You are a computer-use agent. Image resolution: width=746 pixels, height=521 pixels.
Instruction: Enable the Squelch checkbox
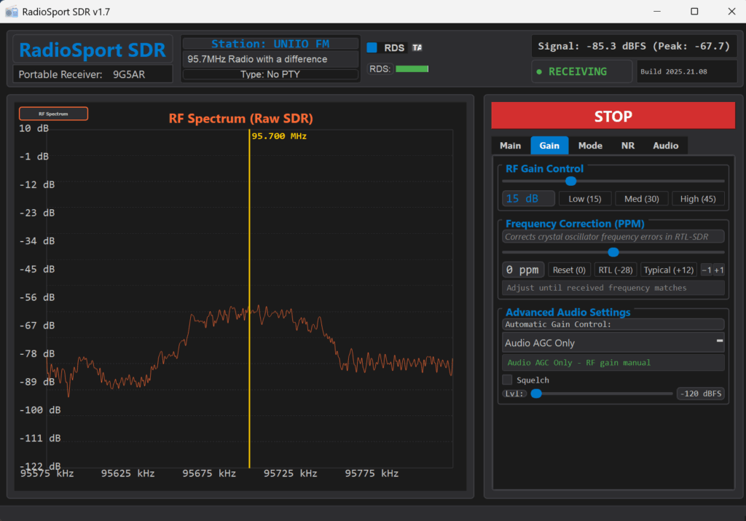pos(507,380)
